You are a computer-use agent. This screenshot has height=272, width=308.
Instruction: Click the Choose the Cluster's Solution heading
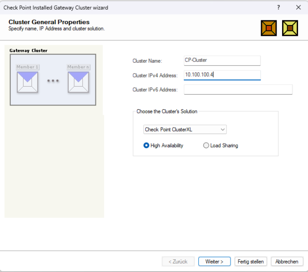coord(167,112)
